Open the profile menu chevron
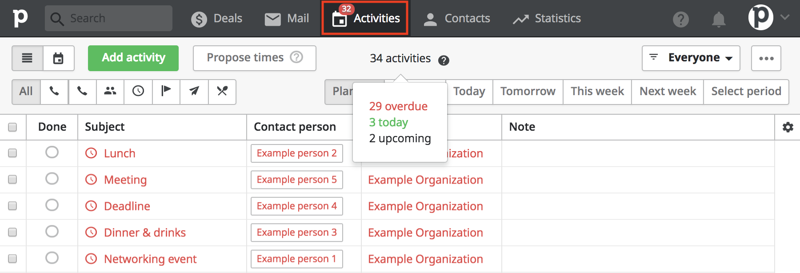800x273 pixels. pyautogui.click(x=784, y=18)
